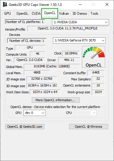Click the Compute Units value 46

click(38, 54)
